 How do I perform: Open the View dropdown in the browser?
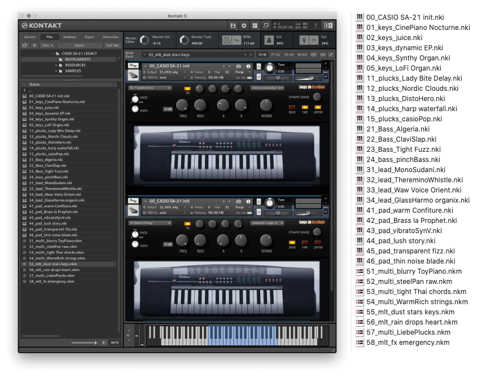coord(47,45)
